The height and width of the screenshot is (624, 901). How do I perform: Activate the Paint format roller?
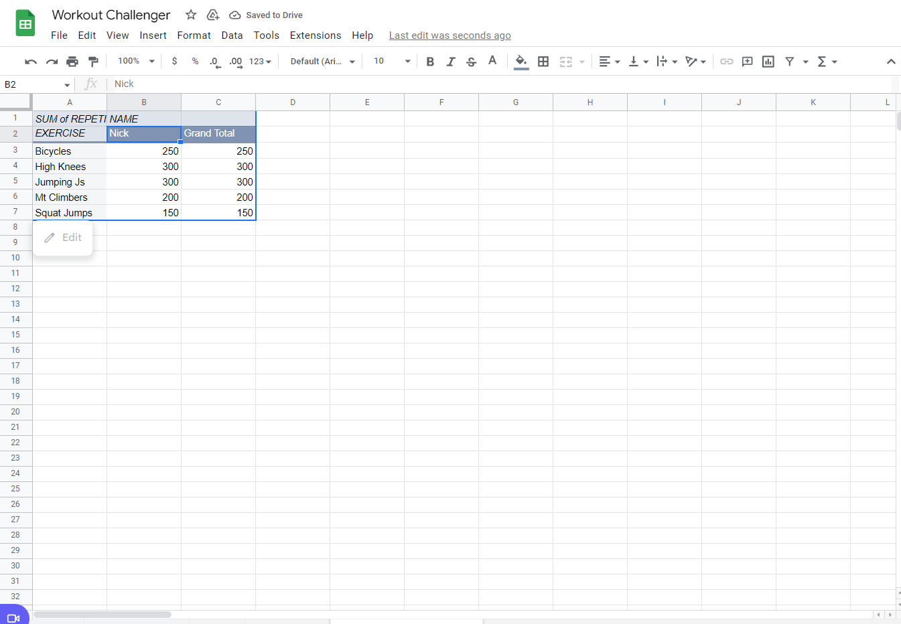point(93,62)
